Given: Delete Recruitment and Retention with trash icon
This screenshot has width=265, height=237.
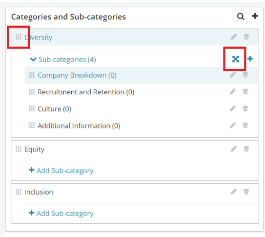Looking at the screenshot, I should pyautogui.click(x=245, y=91).
